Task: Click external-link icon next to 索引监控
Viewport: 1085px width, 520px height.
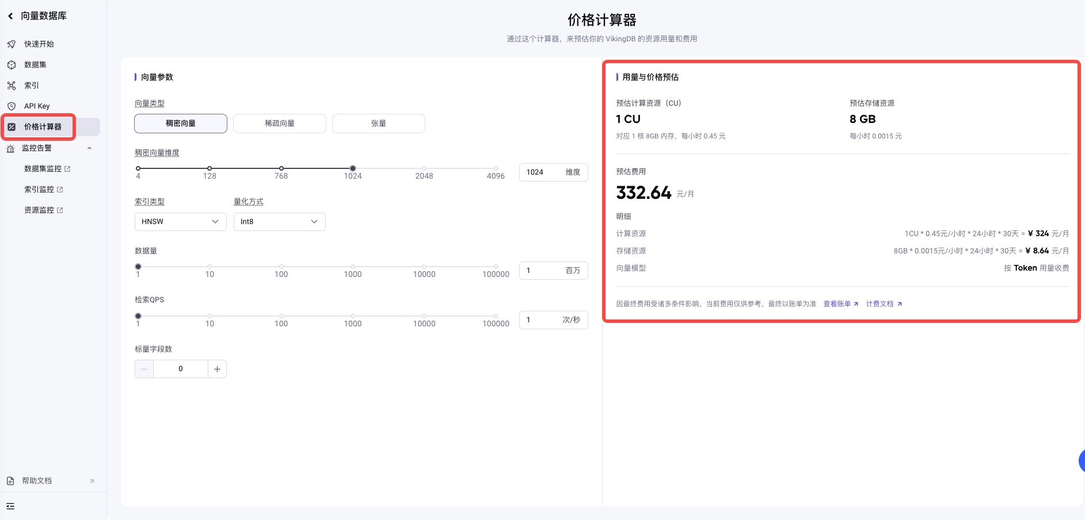Action: 60,190
